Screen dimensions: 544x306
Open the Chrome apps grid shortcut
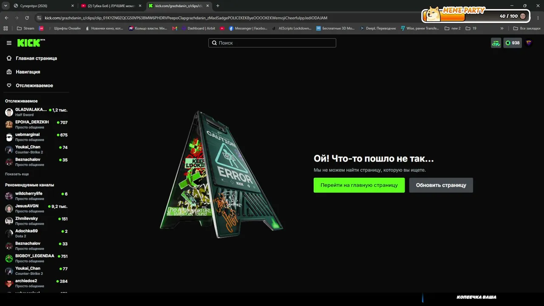pos(6,28)
